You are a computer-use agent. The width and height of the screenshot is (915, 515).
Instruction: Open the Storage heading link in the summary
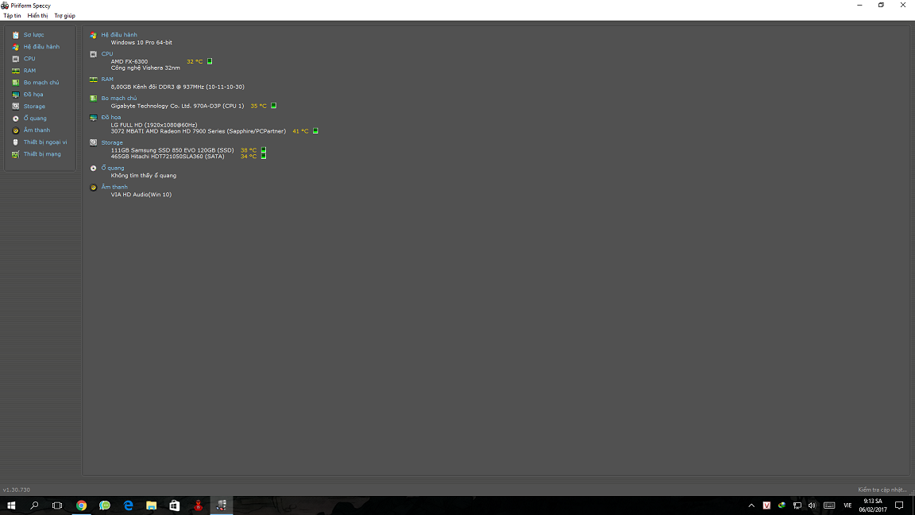pos(112,142)
